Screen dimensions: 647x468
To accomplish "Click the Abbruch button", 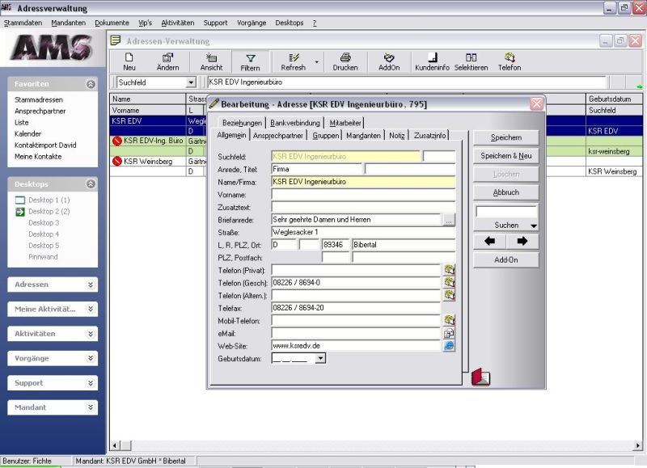I will (x=505, y=192).
